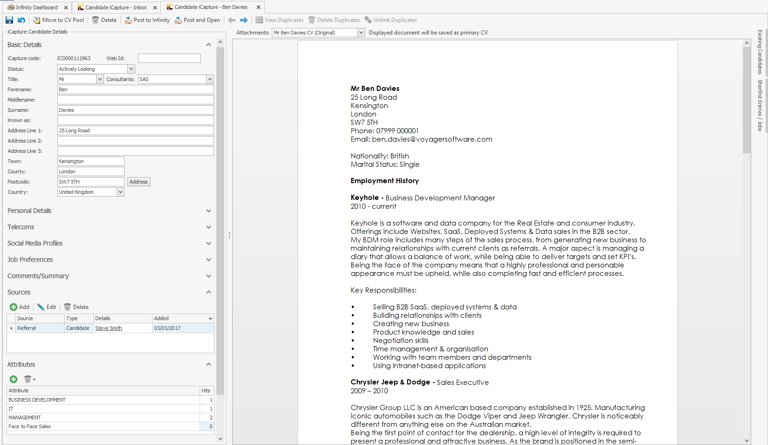Click the Surname field
The height and width of the screenshot is (445, 768).
pos(136,110)
